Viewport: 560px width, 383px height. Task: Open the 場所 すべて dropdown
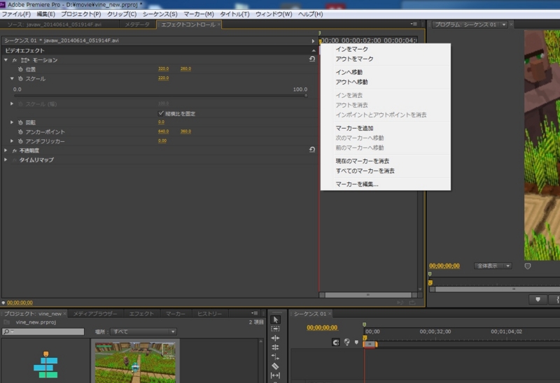click(x=143, y=332)
